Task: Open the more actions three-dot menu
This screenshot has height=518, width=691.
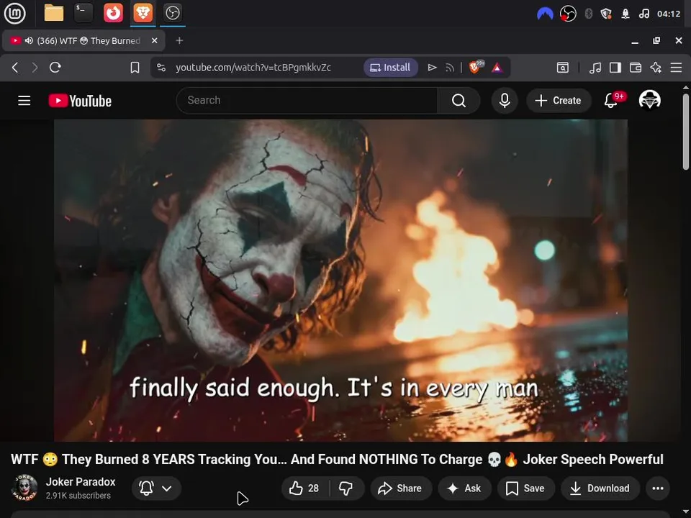Action: tap(657, 488)
